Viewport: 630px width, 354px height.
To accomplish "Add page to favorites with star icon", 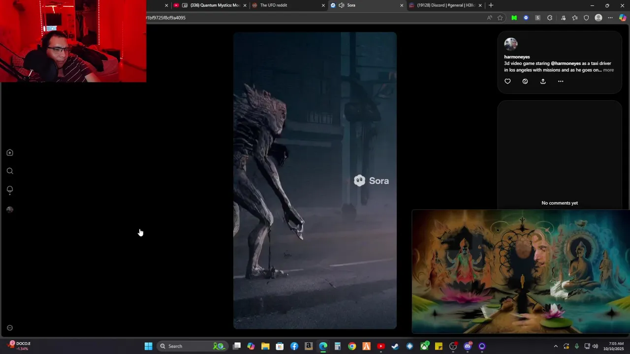I will point(500,18).
